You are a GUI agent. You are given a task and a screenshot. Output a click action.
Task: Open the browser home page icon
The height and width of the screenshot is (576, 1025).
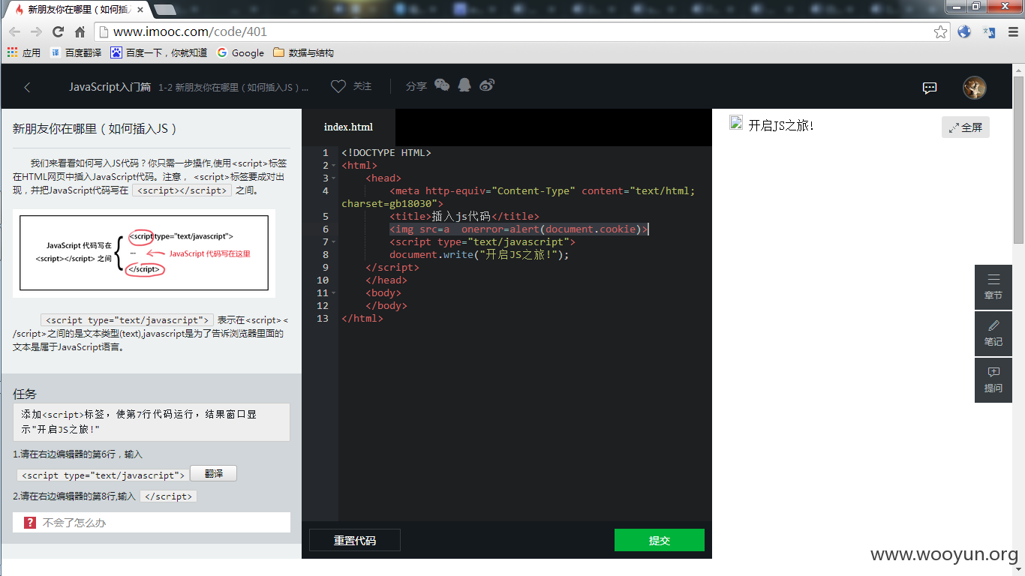click(x=80, y=32)
